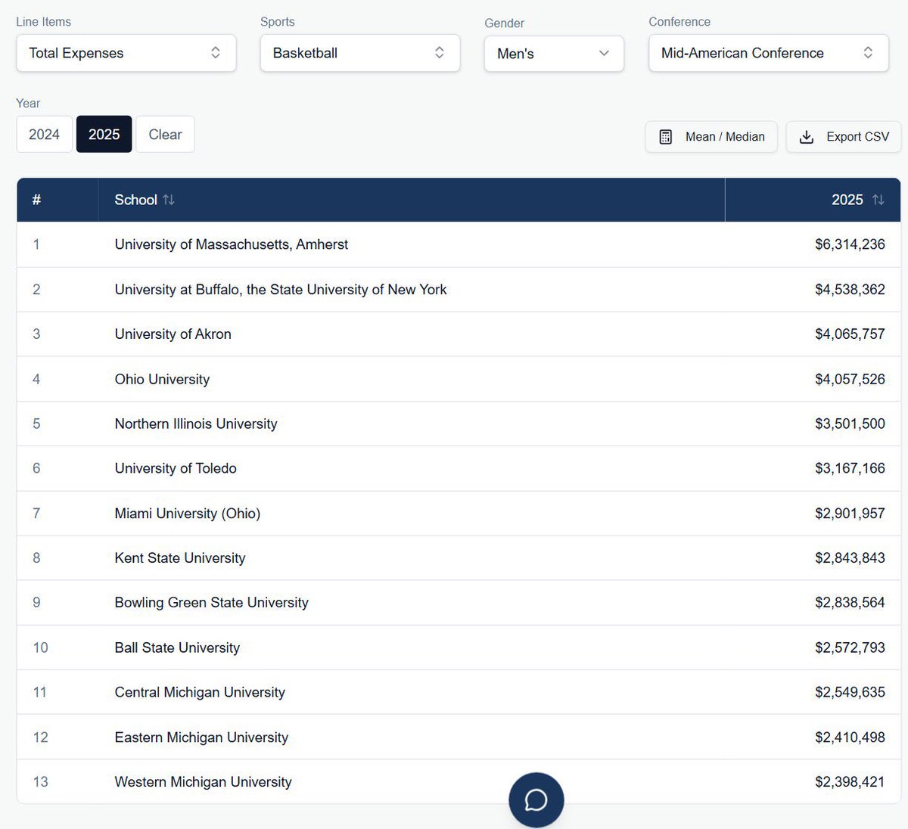The height and width of the screenshot is (829, 908).
Task: Toggle the 2025 year button
Action: (x=104, y=134)
